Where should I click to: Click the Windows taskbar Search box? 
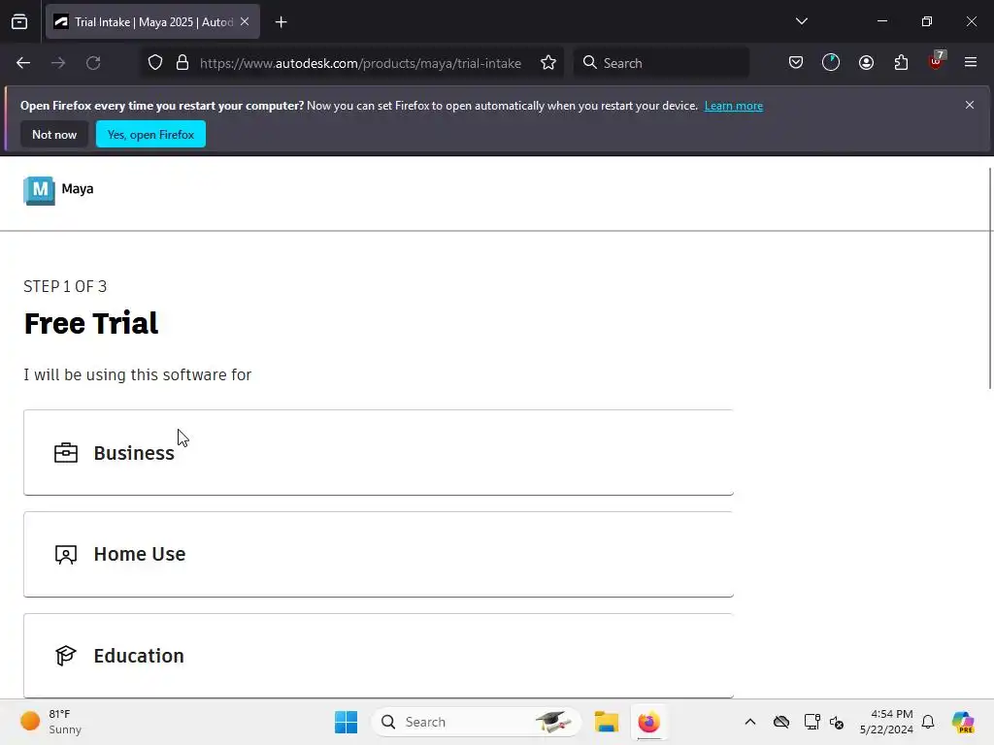[476, 722]
